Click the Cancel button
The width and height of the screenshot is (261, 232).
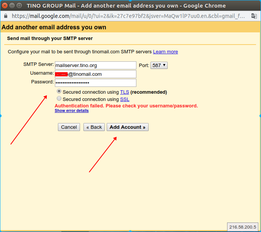pos(69,127)
